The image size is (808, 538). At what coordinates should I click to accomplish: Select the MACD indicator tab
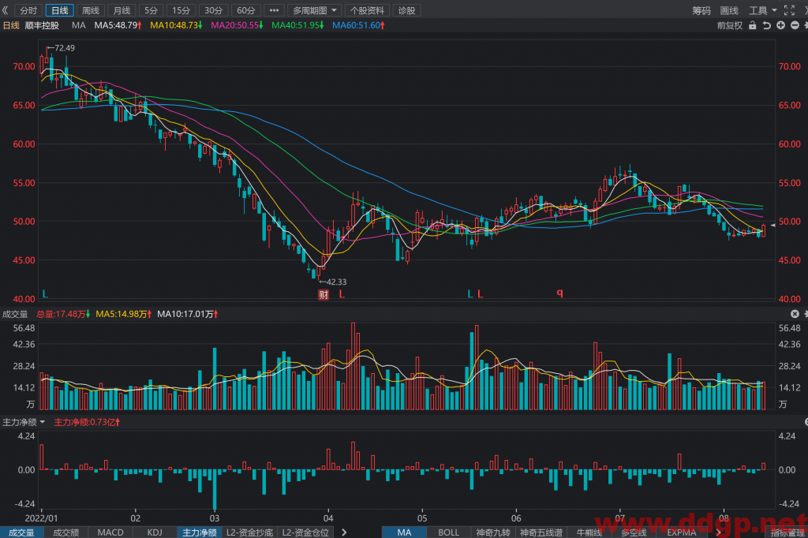tap(110, 532)
